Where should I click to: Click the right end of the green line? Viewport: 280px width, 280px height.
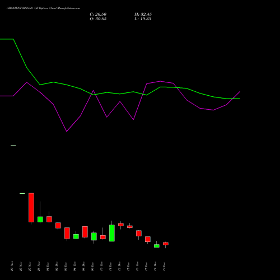(240, 99)
